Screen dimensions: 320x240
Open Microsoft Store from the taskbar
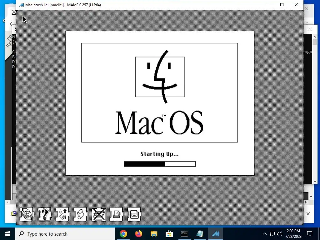[169, 234]
